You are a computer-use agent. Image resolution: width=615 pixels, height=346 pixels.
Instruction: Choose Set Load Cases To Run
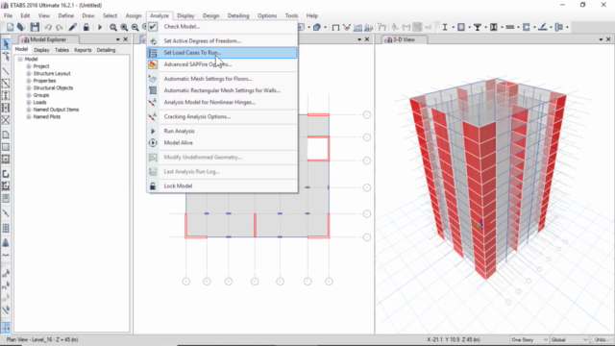coord(222,53)
